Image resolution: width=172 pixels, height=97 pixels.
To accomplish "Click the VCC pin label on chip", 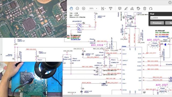I will point(124,50).
